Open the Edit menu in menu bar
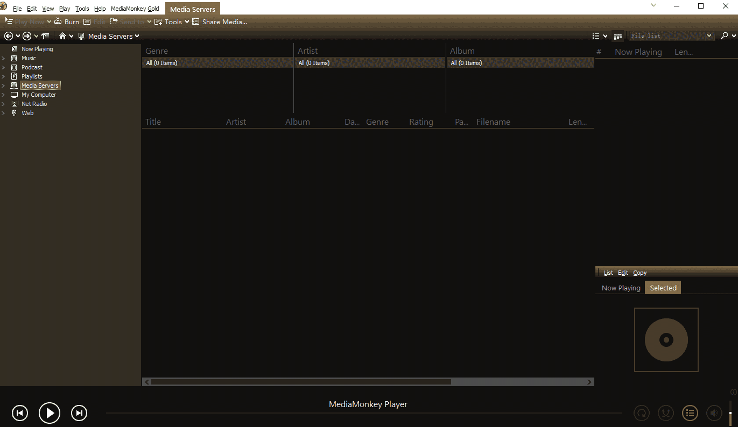Image resolution: width=738 pixels, height=427 pixels. pos(32,9)
